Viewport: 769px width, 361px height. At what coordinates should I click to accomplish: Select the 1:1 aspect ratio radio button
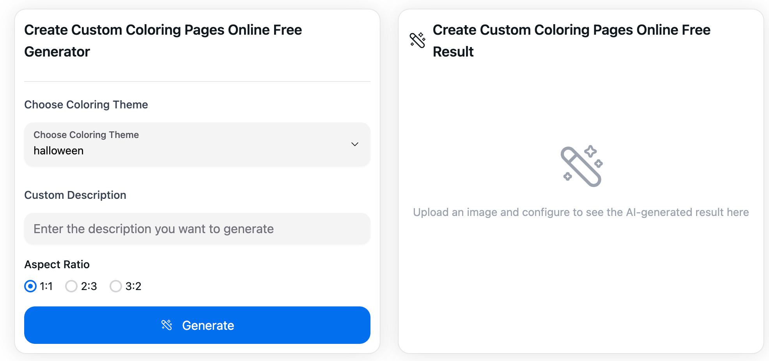[x=30, y=286]
